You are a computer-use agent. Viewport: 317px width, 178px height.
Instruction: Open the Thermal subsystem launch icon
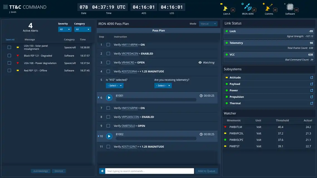(311, 103)
